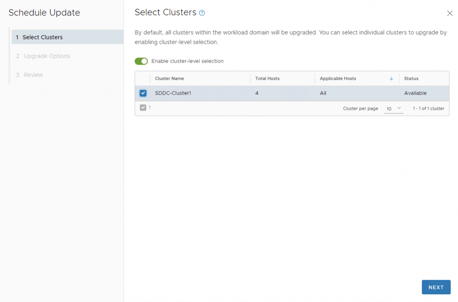Open the Cluster per page dropdown
The image size is (458, 302).
(394, 109)
